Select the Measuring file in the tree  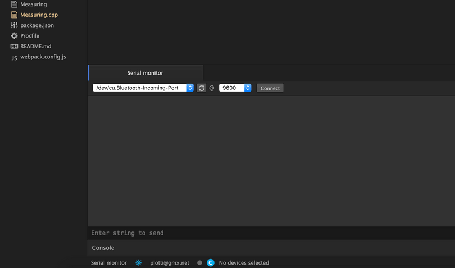pyautogui.click(x=33, y=4)
